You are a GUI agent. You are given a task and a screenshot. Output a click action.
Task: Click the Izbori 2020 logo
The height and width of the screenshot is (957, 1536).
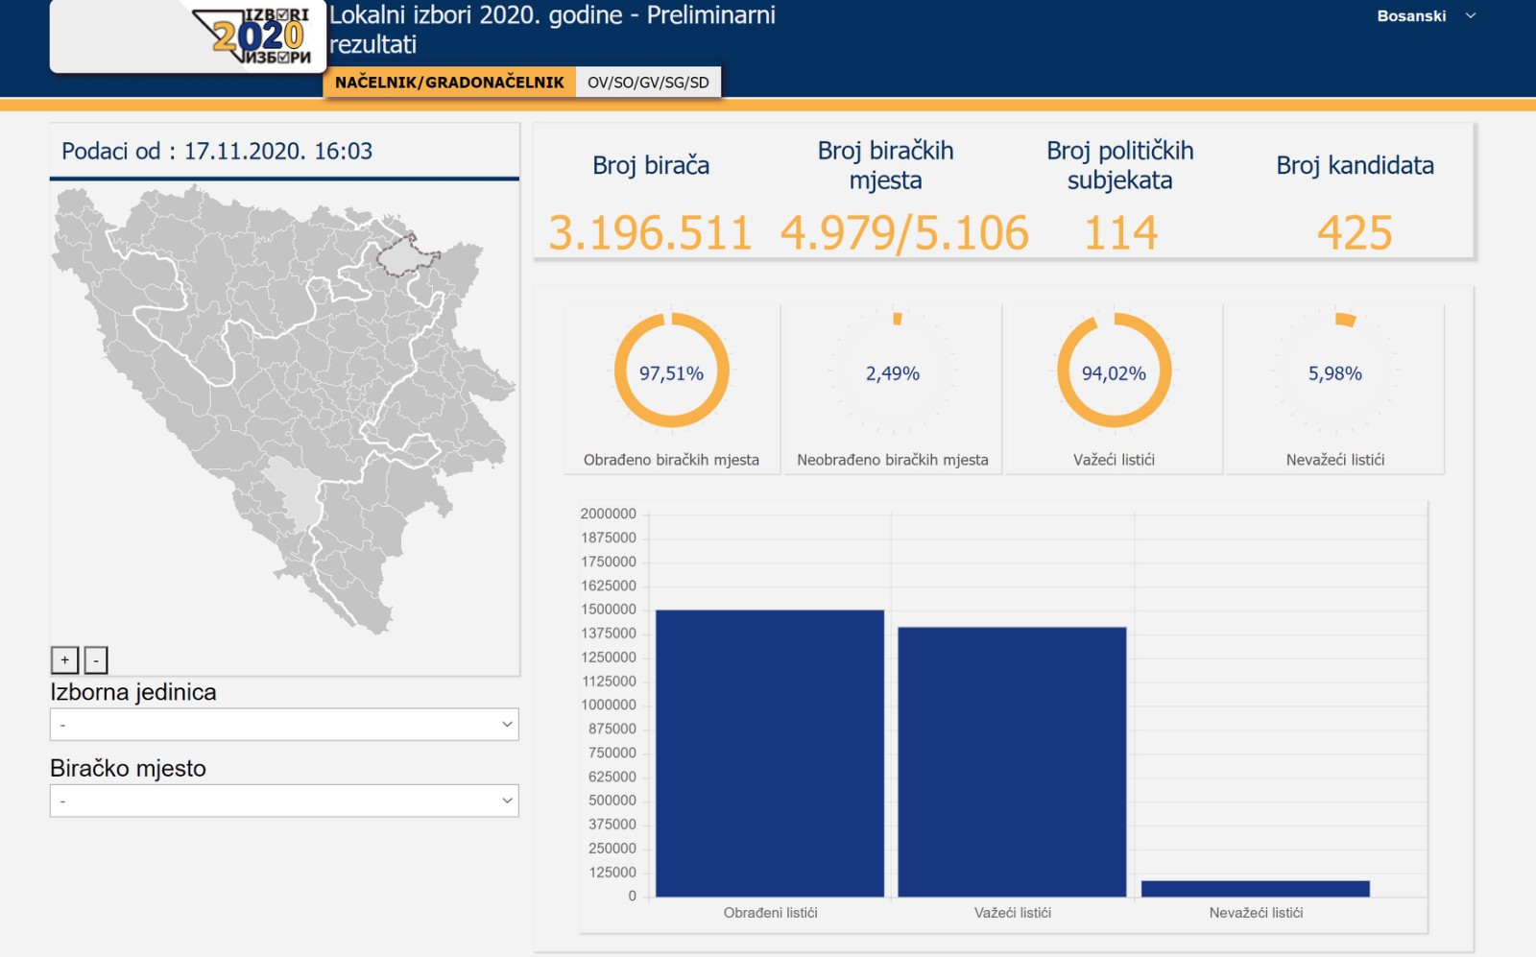[x=254, y=36]
